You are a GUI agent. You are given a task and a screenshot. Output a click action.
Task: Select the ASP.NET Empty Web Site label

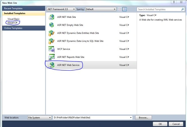coord(70,25)
